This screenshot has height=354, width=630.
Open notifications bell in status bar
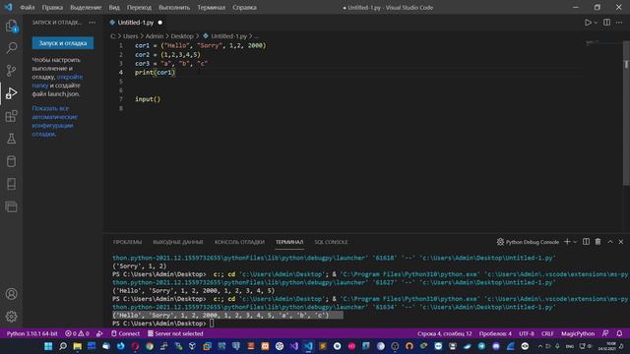[x=619, y=333]
